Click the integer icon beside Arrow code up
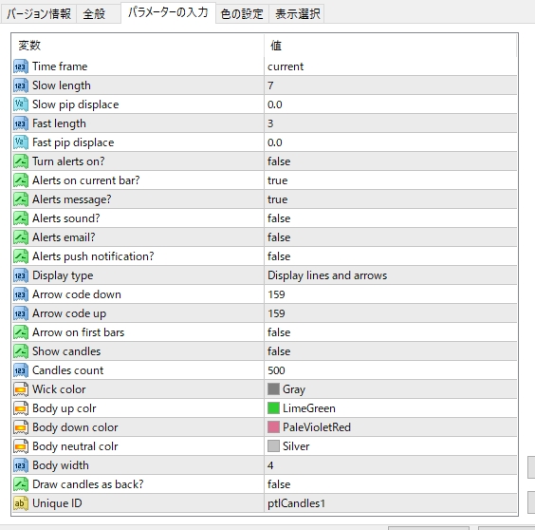Viewport: 535px width, 530px height. (21, 313)
